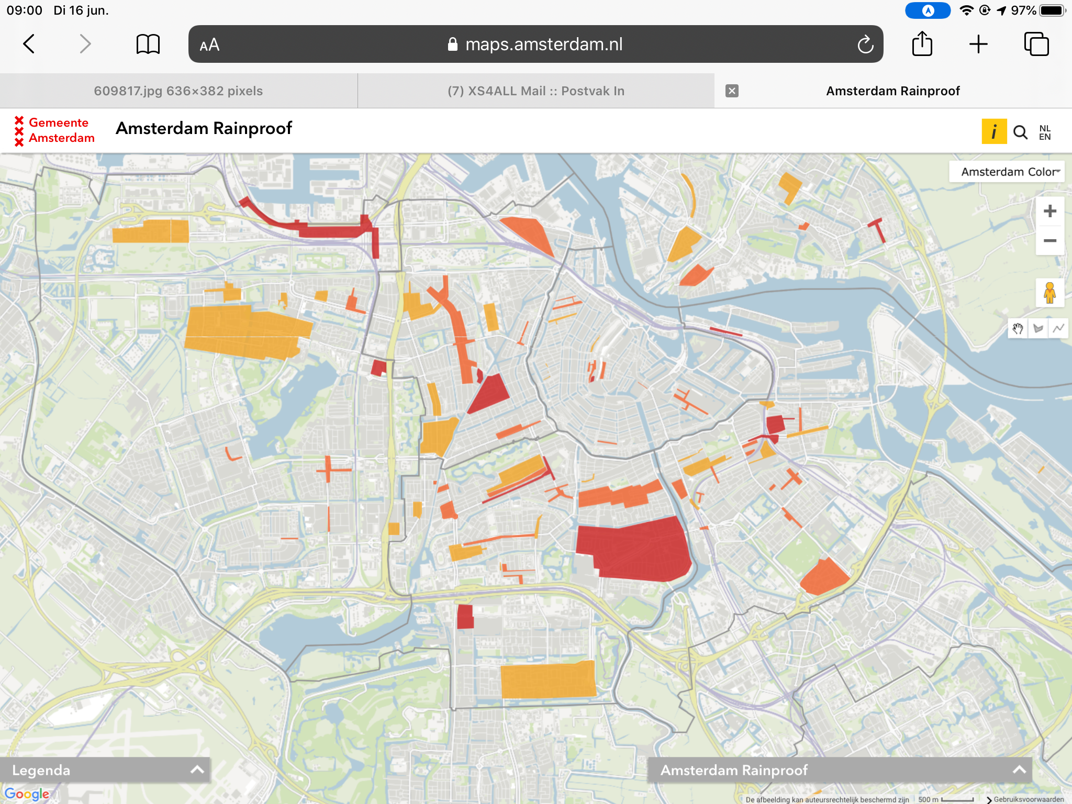Select the hand pan tool
Image resolution: width=1072 pixels, height=804 pixels.
pyautogui.click(x=1018, y=329)
